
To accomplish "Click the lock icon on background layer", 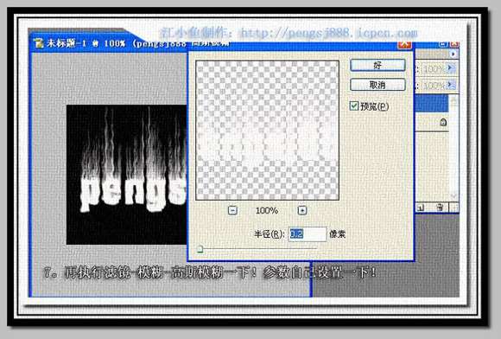I will point(443,122).
